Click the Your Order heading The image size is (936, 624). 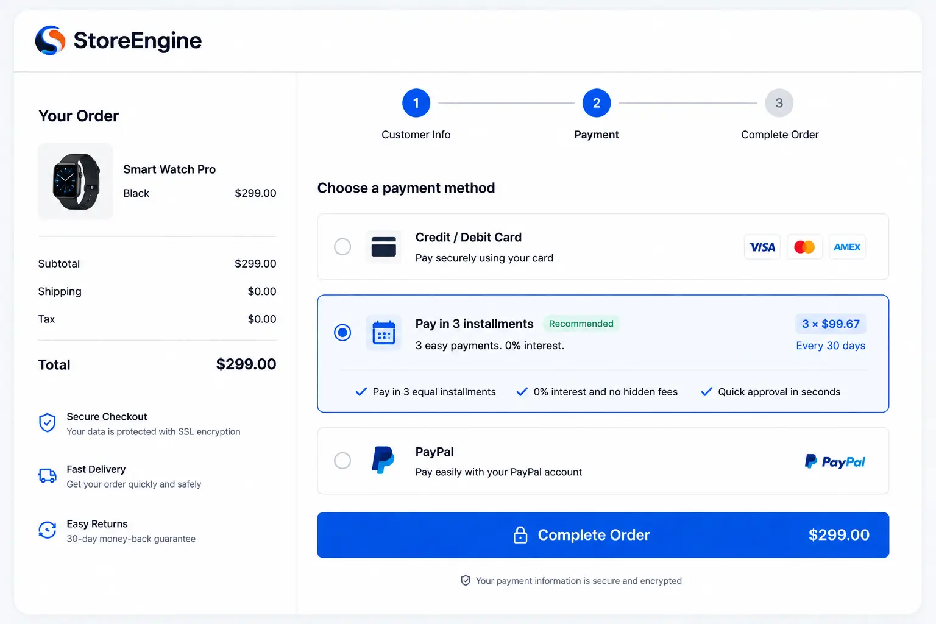pos(79,116)
